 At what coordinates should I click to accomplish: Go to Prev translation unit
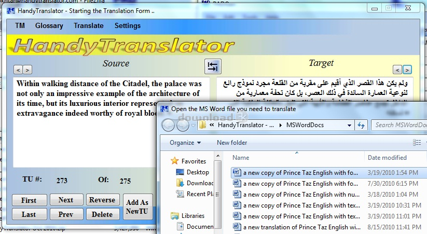66,214
